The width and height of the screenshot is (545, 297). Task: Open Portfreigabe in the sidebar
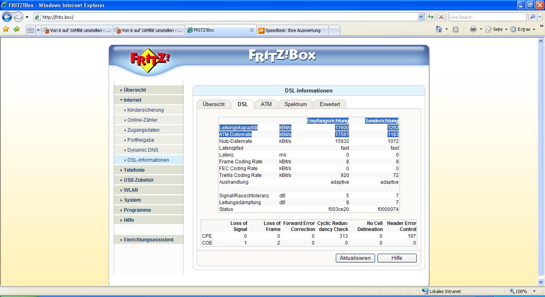click(x=148, y=140)
